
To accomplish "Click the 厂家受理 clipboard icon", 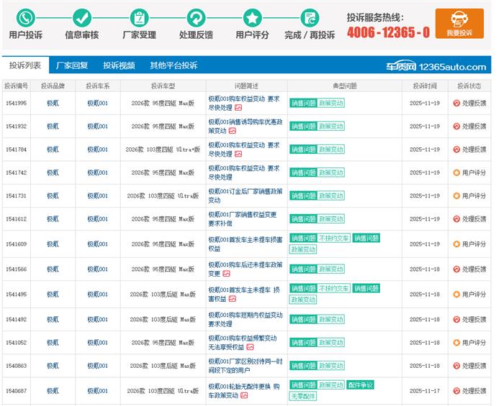I will click(x=139, y=18).
